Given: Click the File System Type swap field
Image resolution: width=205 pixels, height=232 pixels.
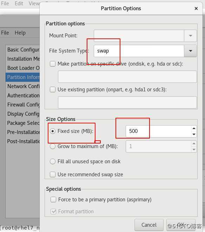Looking at the screenshot, I should [139, 51].
